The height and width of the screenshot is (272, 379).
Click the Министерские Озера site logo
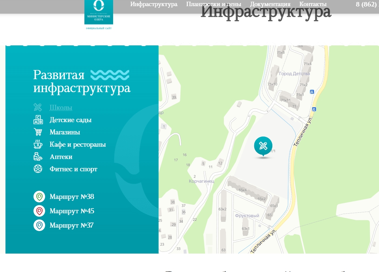tap(98, 14)
